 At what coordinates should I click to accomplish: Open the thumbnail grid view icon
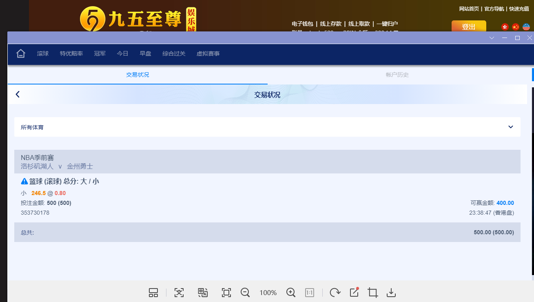point(153,293)
